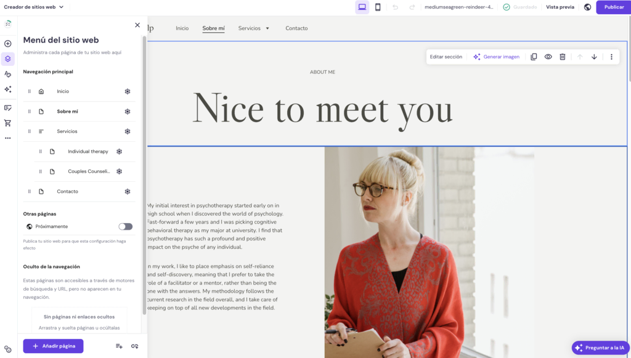Click the Añadir página button

coord(53,346)
